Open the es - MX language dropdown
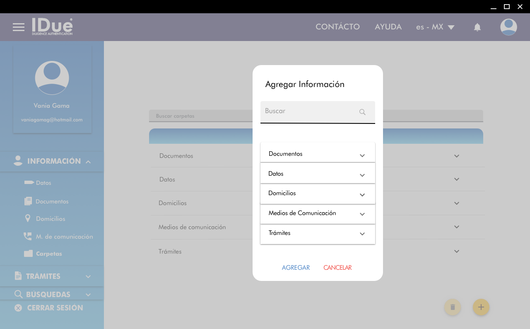 tap(435, 27)
